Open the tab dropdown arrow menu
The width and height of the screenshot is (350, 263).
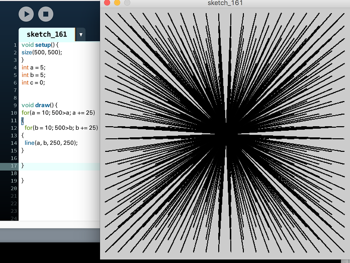click(81, 35)
